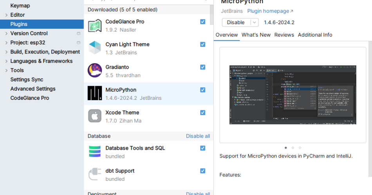Click version text 1.4.6-2024.2 beside Disable
372x195 pixels.
[279, 23]
